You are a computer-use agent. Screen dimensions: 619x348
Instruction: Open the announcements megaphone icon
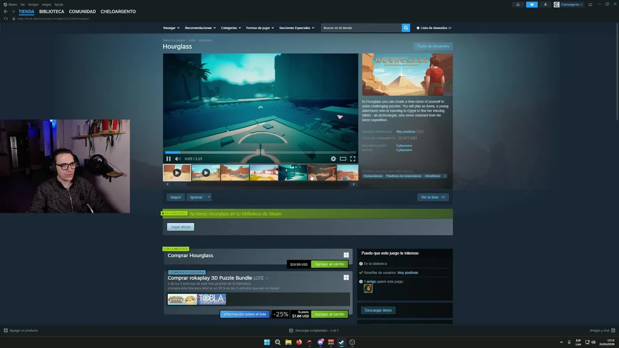(531, 4)
